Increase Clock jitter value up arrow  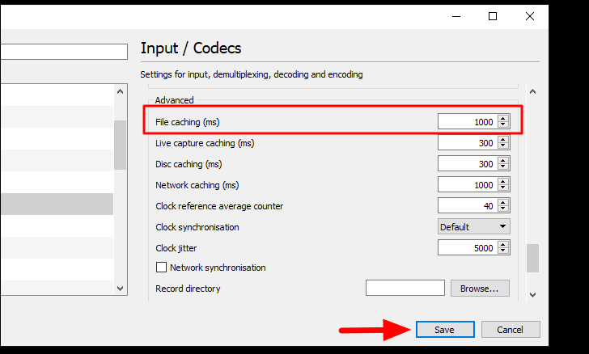click(503, 244)
